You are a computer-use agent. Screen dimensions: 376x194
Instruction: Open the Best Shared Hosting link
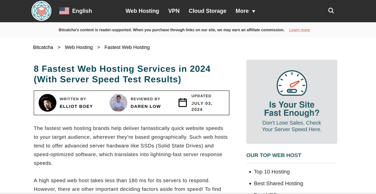click(278, 184)
